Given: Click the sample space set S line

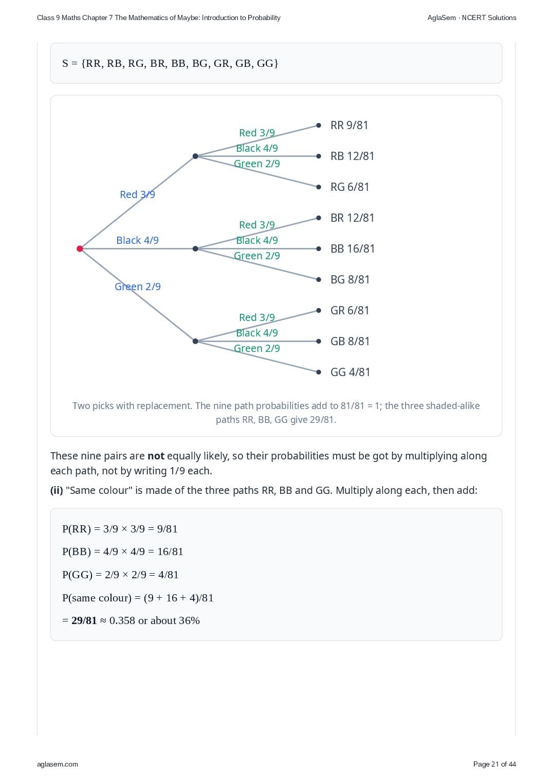Looking at the screenshot, I should [170, 63].
